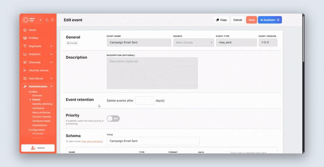Select Attributes under Entities
This screenshot has width=324, height=167.
(x=38, y=108)
